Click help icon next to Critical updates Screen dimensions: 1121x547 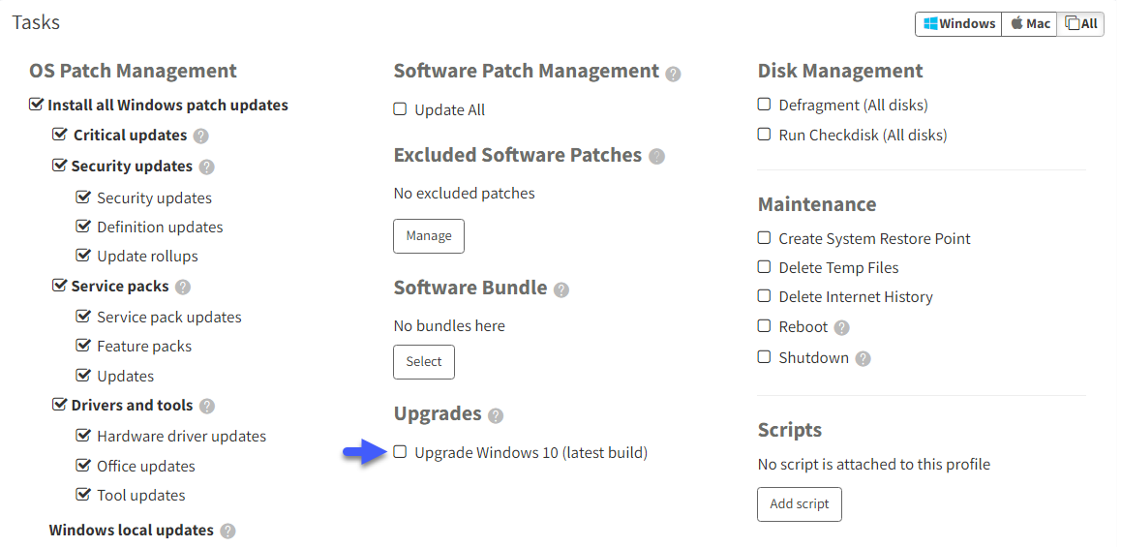coord(201,136)
